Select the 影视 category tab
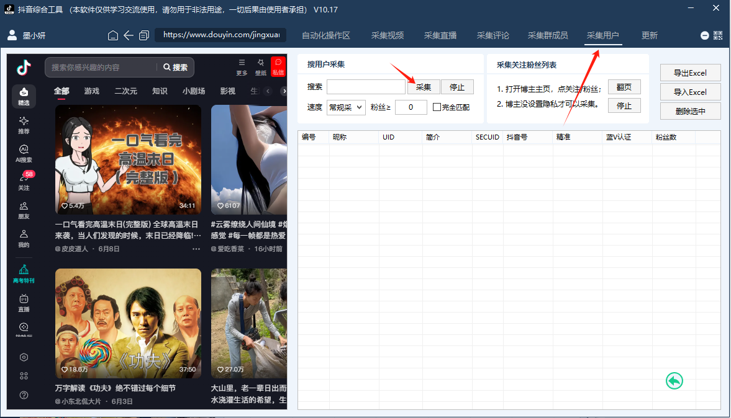Viewport: 731px width, 418px height. point(227,91)
